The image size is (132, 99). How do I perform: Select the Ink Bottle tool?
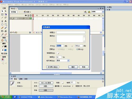(2, 31)
